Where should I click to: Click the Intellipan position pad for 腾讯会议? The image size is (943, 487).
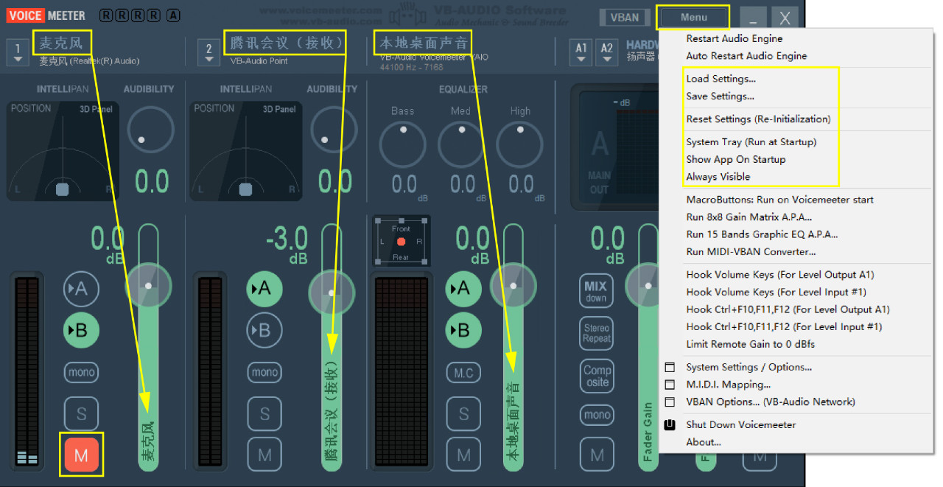click(246, 151)
